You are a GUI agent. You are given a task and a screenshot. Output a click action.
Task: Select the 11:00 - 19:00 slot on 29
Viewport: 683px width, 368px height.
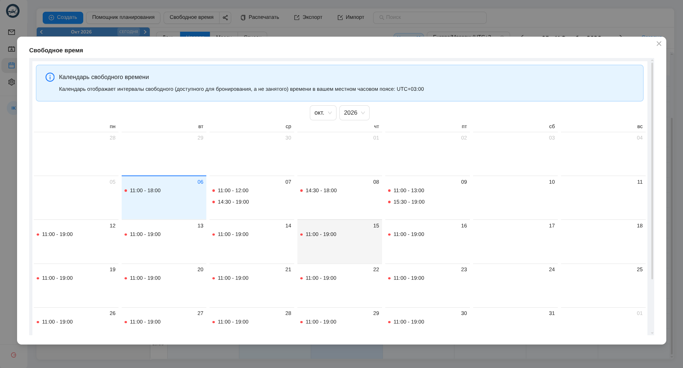(x=321, y=322)
